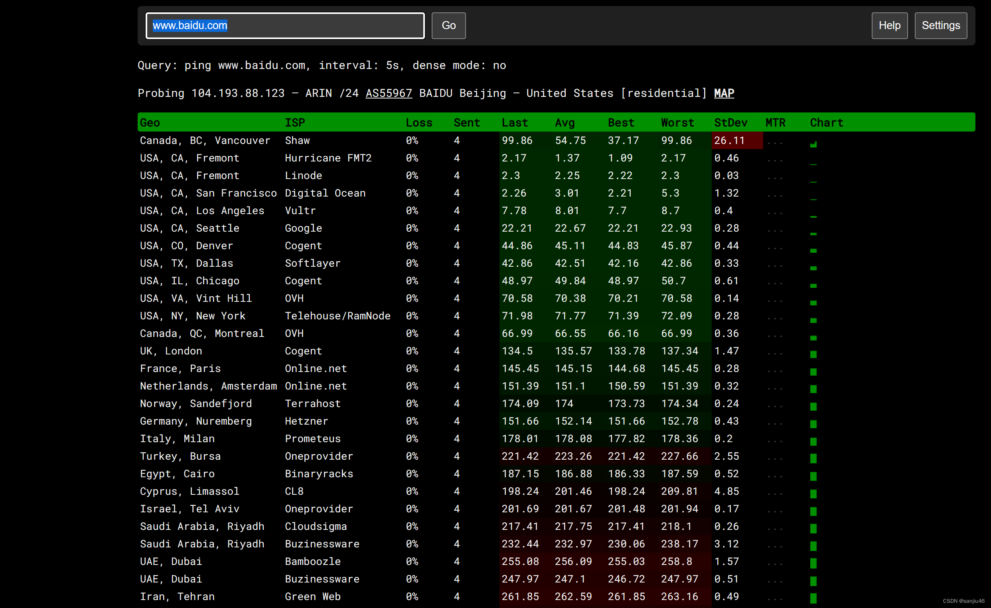This screenshot has width=991, height=608.
Task: Follow the AS55967 link
Action: (389, 93)
